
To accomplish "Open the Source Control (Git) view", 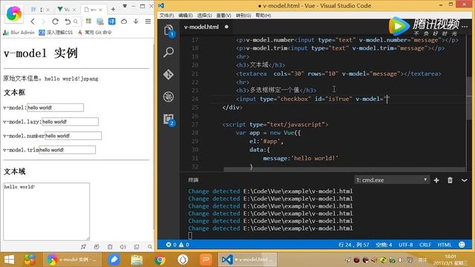I will (168, 74).
